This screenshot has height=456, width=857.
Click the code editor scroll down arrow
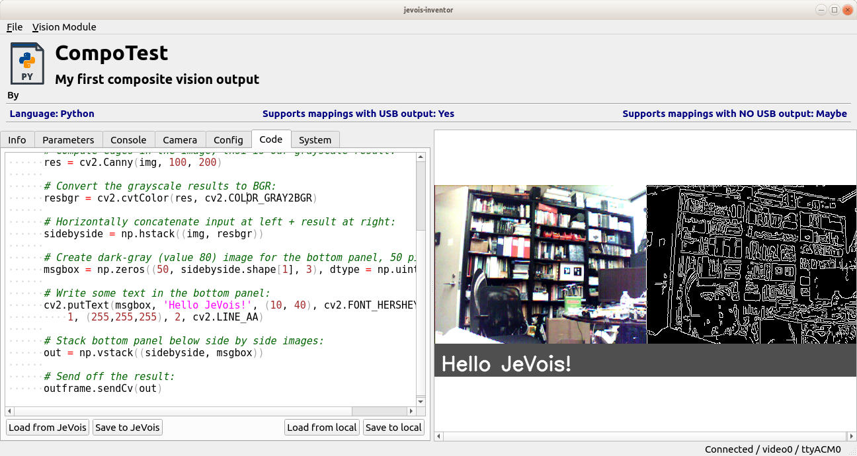421,401
